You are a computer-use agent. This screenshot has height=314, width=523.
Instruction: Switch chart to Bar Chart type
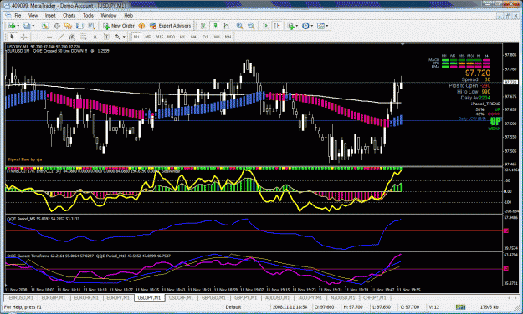[x=203, y=26]
